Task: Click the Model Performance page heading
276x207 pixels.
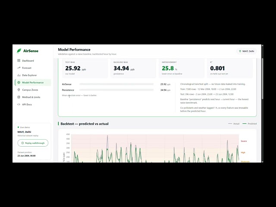Action: (x=74, y=50)
